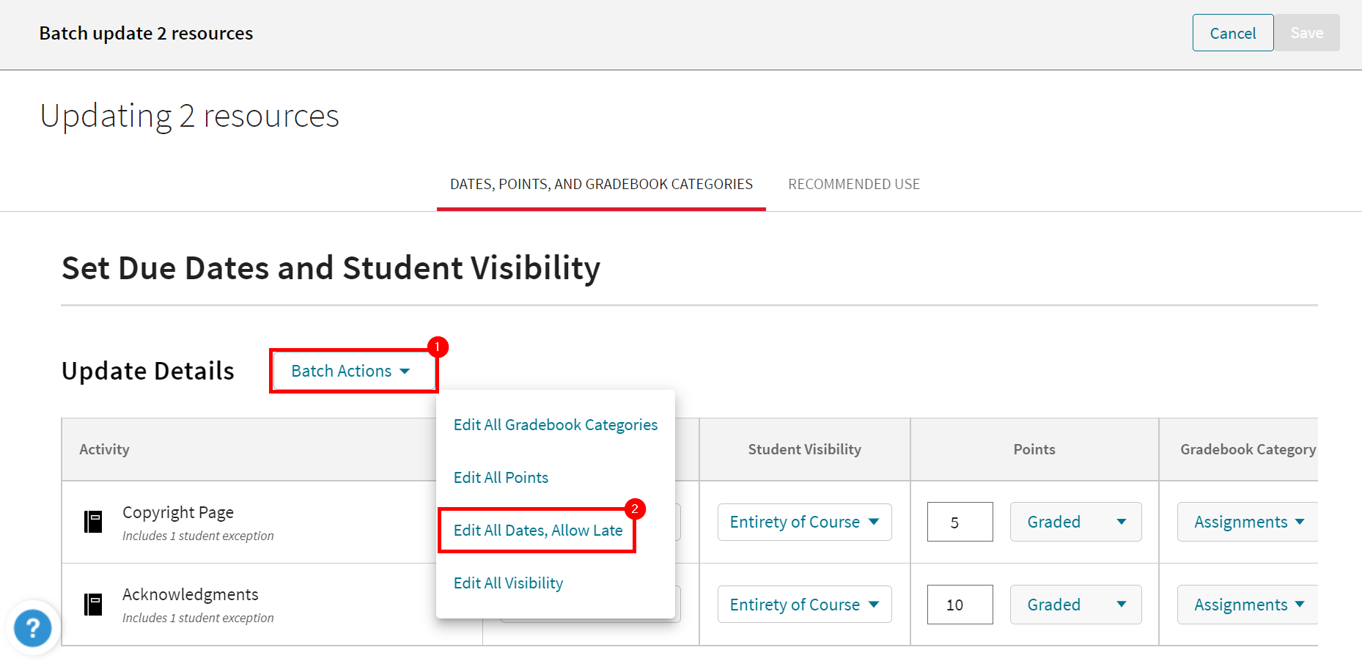The image size is (1362, 661).
Task: Click the Acknowledgments activity icon
Action: coord(94,604)
